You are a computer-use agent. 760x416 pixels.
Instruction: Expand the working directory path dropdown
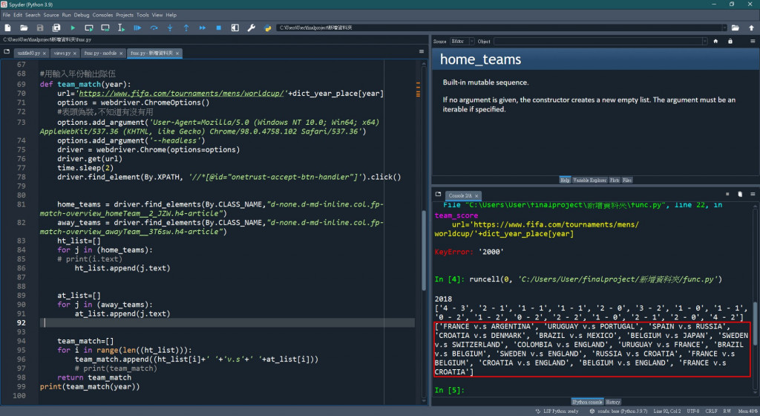pos(724,27)
